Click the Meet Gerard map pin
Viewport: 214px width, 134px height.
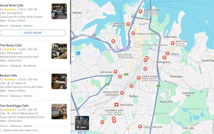116,105
